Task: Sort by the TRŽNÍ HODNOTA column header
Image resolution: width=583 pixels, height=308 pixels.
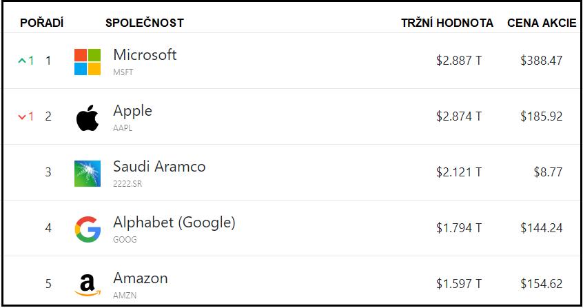Action: 447,23
